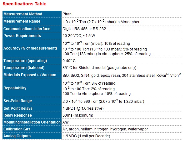Click the Set-Point Range label
The image size is (185, 142).
click(x=18, y=101)
